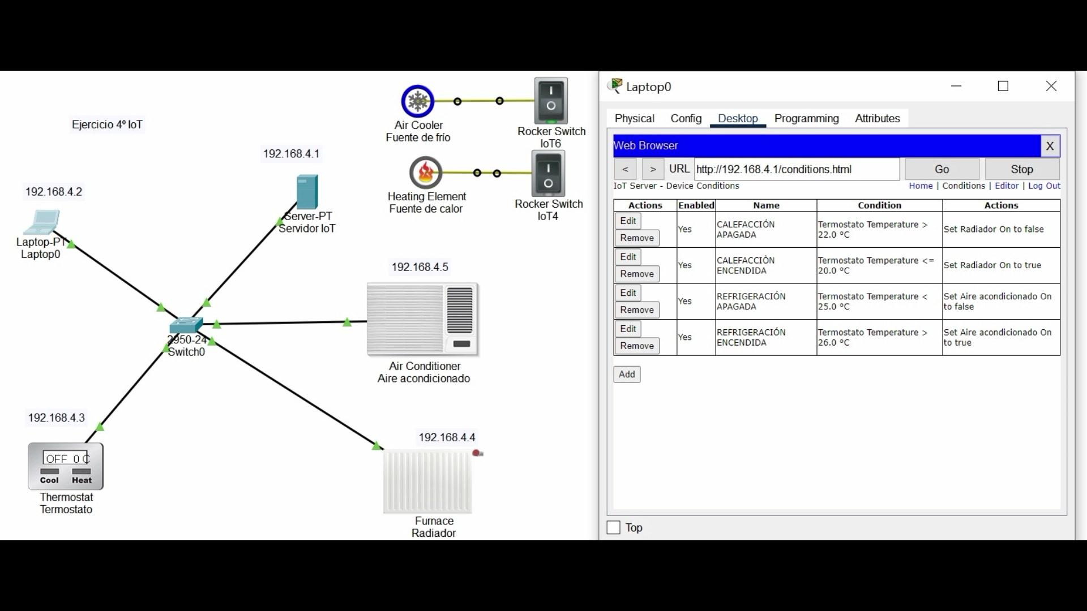Image resolution: width=1087 pixels, height=611 pixels.
Task: Enable the Top checkbox
Action: coord(613,528)
